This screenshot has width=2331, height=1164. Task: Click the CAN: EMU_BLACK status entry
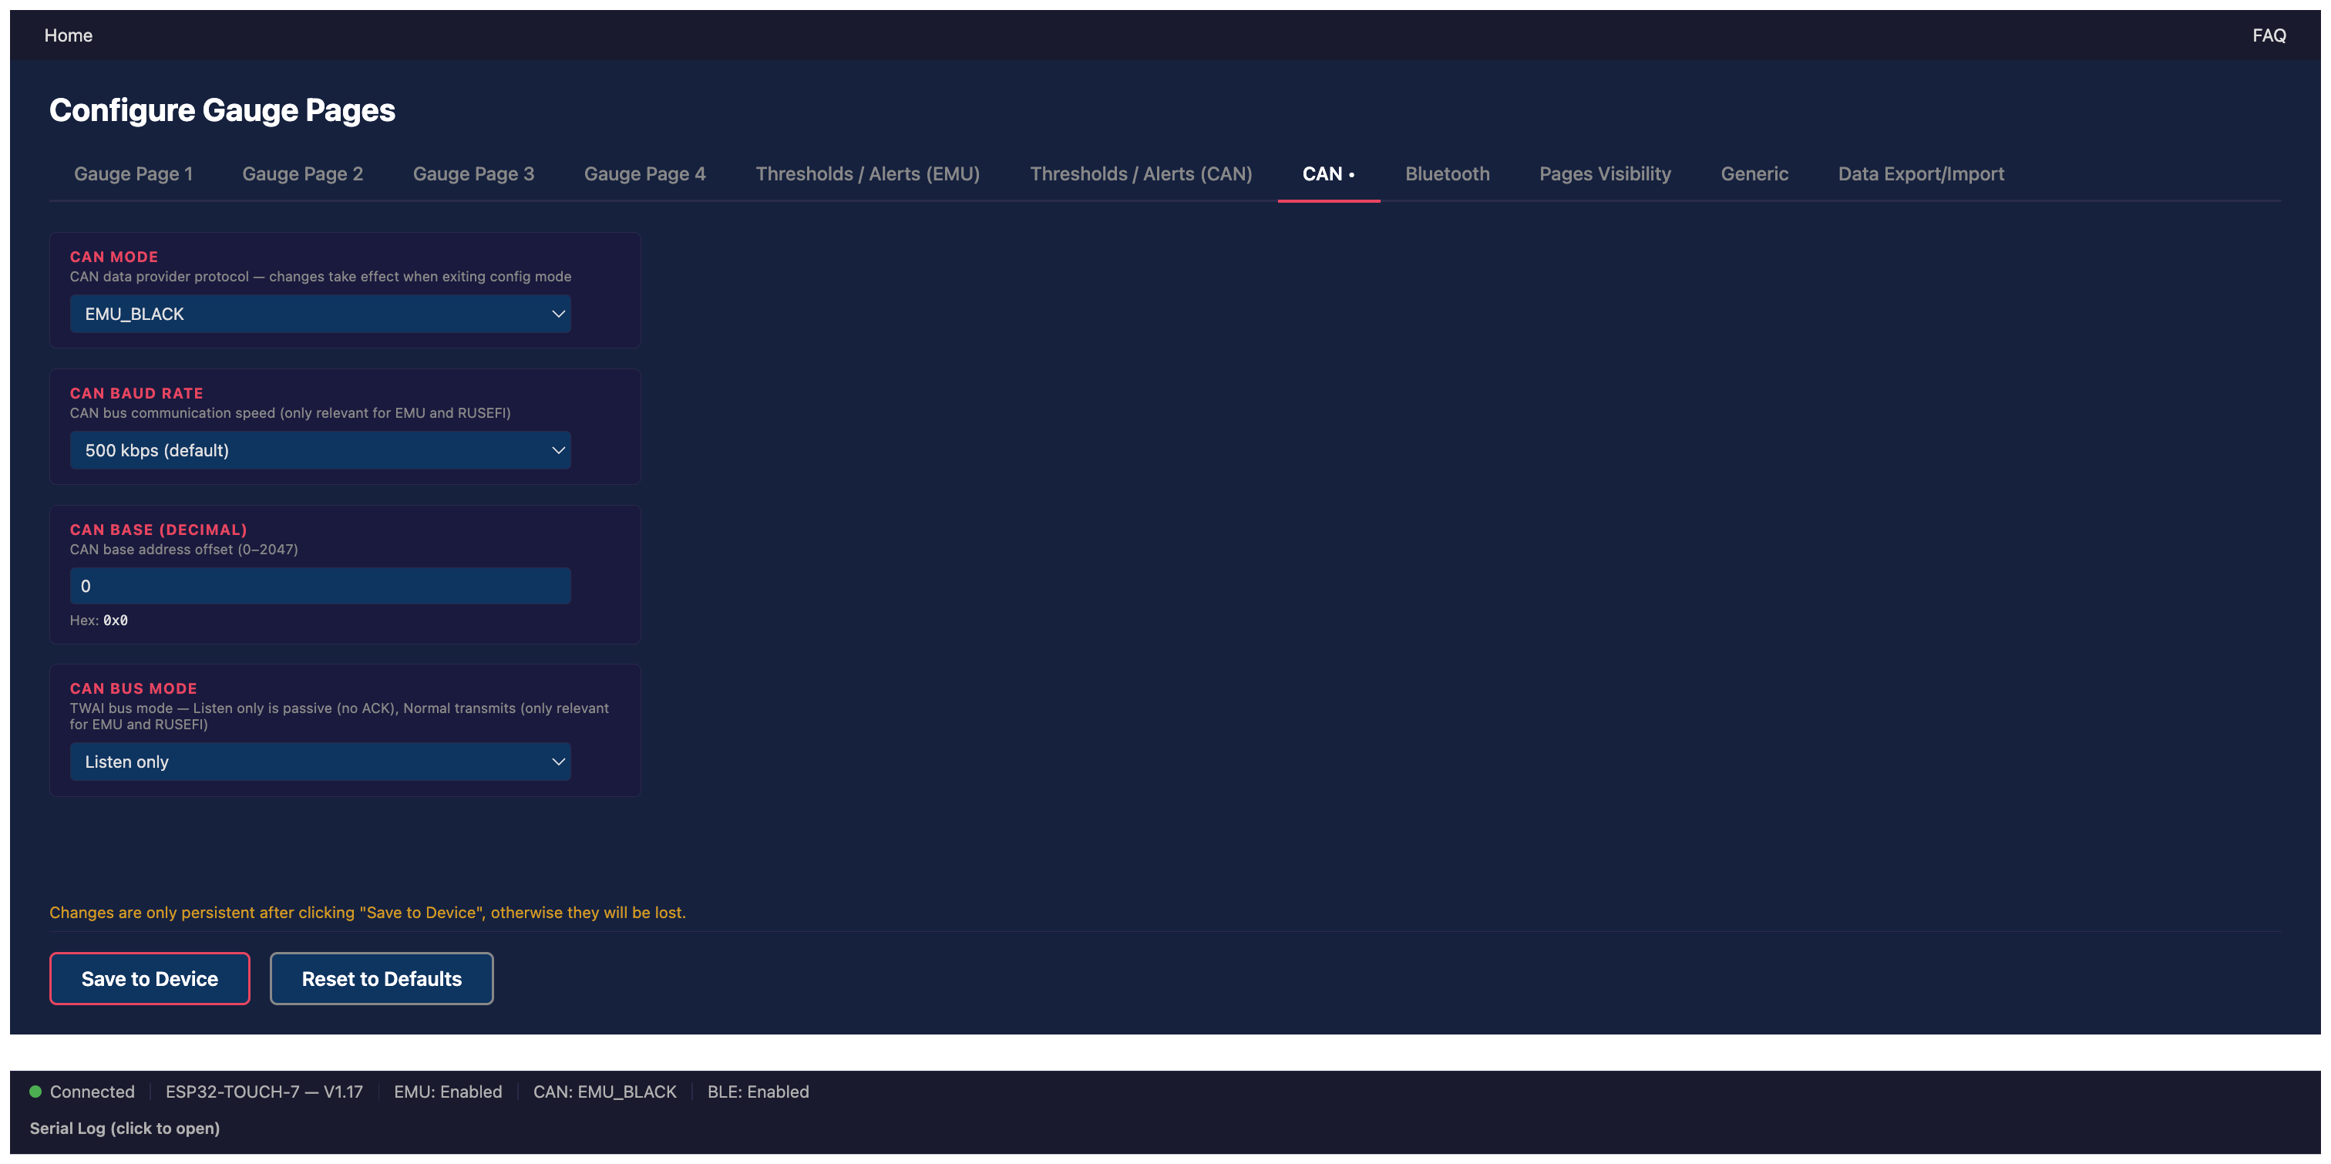click(x=604, y=1092)
